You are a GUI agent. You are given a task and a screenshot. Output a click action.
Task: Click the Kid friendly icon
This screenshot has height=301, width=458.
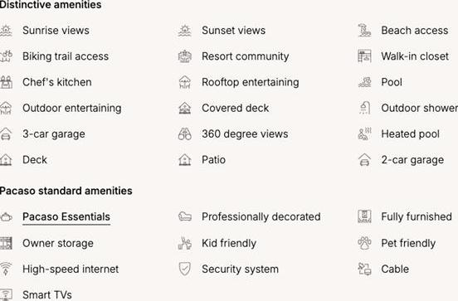coord(184,243)
